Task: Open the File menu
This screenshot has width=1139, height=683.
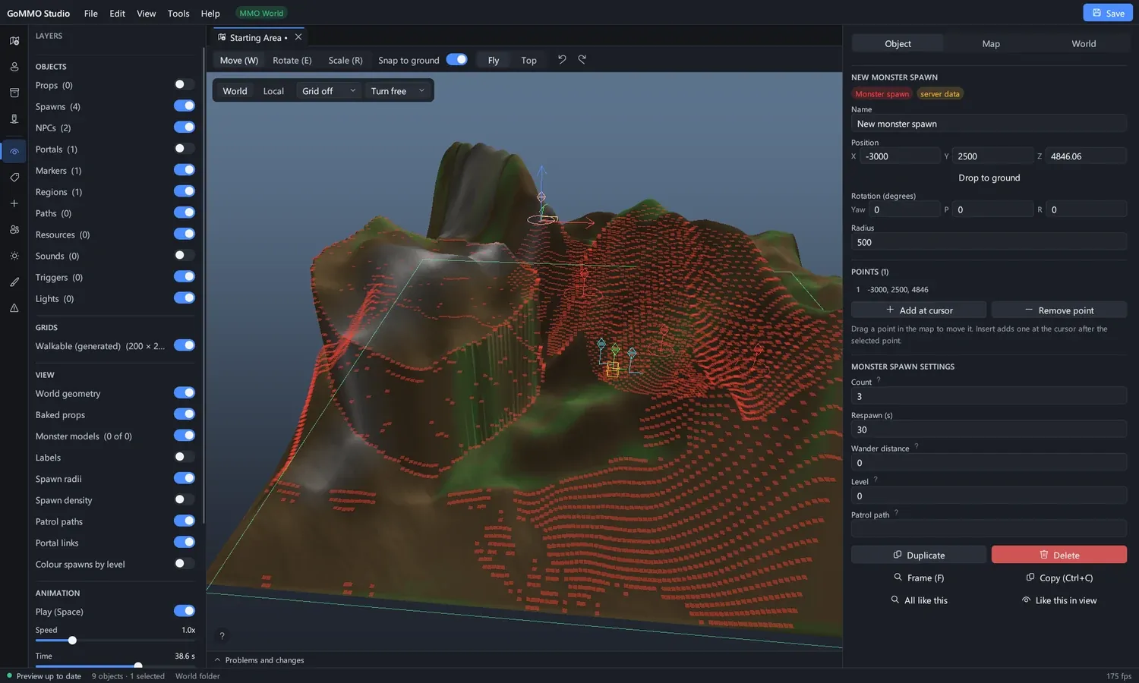Action: (91, 13)
